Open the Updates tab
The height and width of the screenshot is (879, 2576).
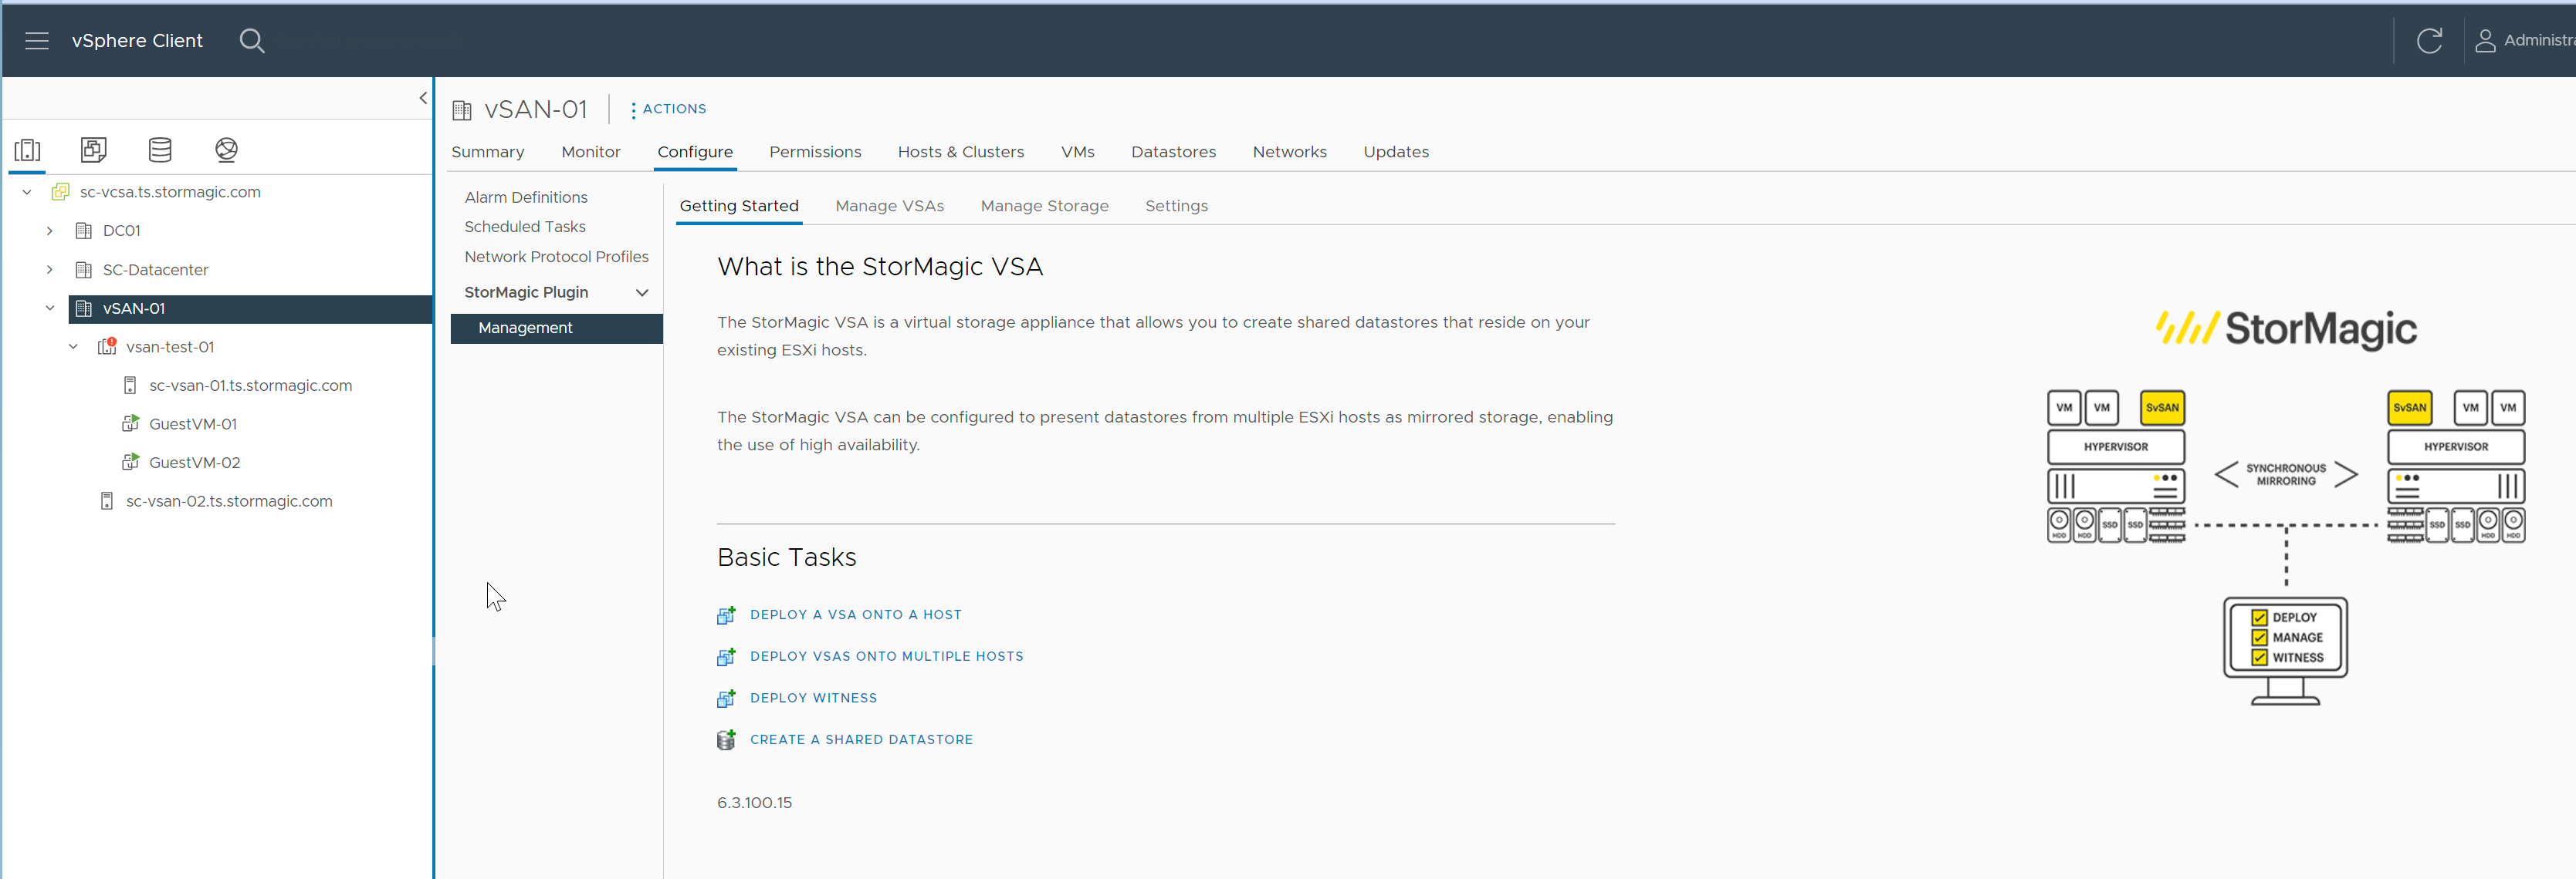point(1396,152)
